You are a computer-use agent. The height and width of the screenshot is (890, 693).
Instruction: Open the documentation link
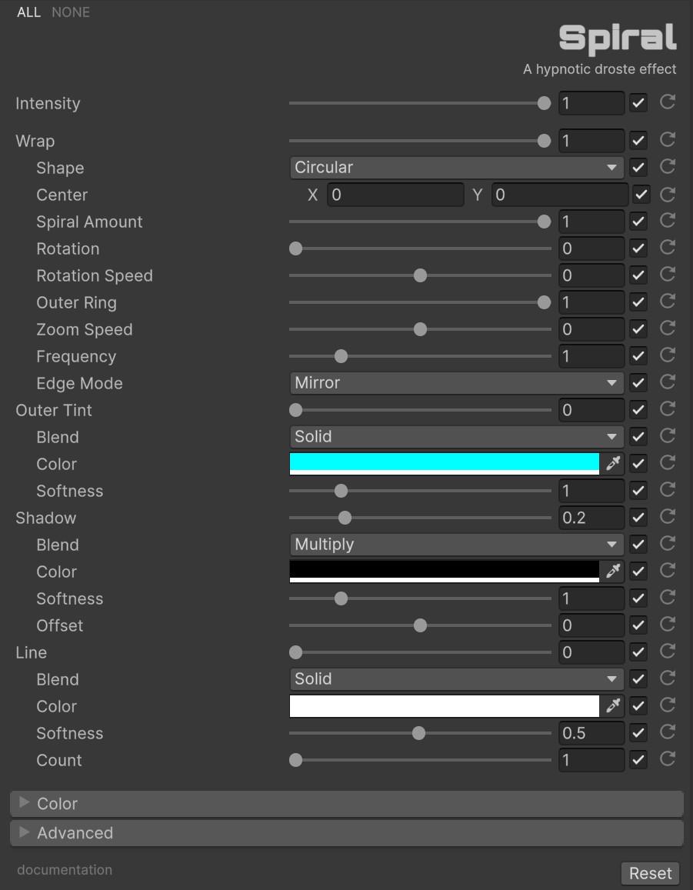pyautogui.click(x=65, y=870)
